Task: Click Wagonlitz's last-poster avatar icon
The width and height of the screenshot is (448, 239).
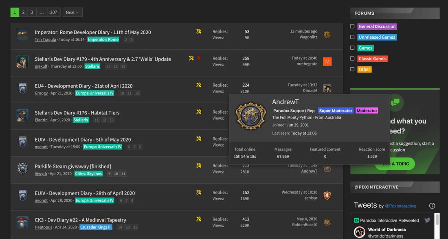Action: (x=327, y=35)
